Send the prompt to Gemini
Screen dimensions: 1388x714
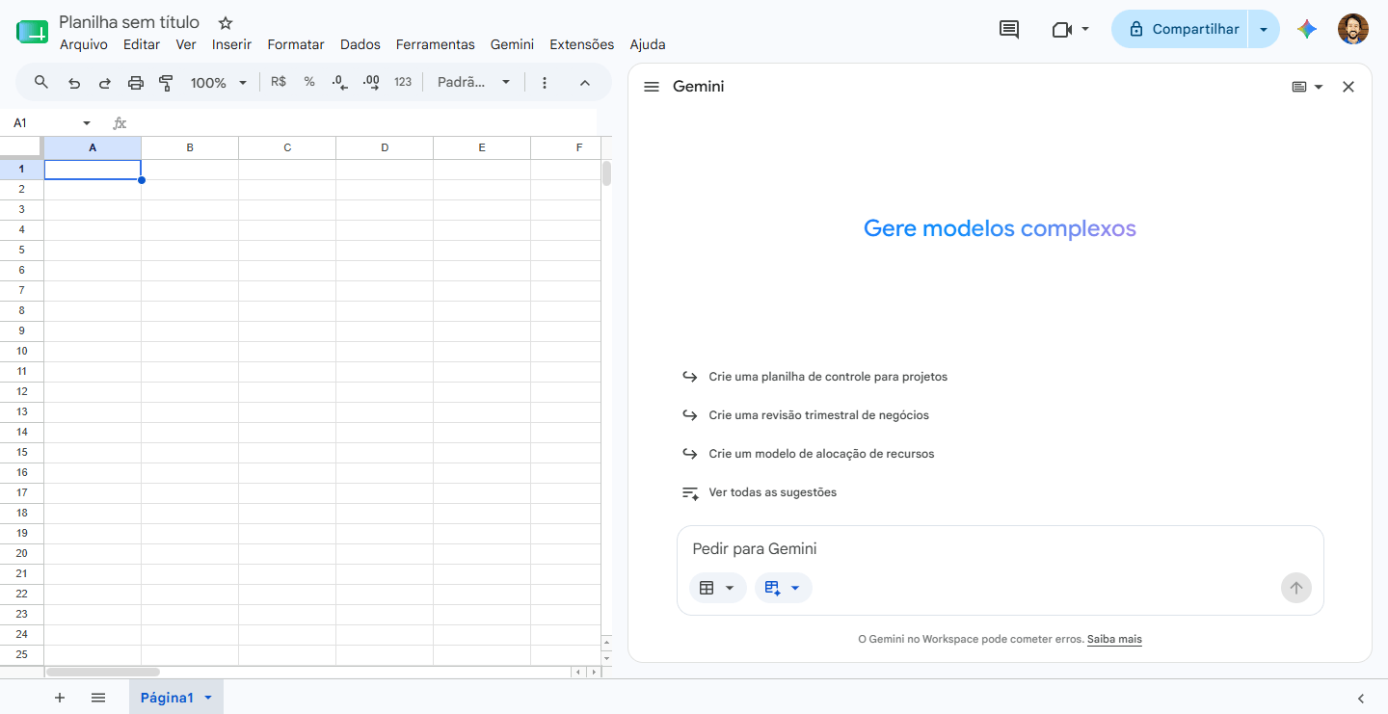[1296, 588]
